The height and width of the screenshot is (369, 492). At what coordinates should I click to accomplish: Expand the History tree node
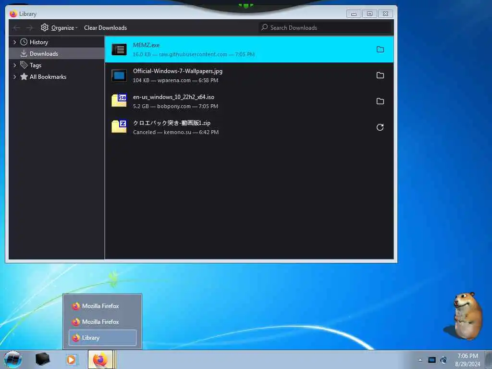pyautogui.click(x=14, y=42)
